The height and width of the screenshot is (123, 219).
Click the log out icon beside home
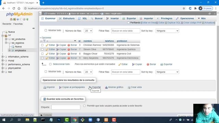pos(14,19)
